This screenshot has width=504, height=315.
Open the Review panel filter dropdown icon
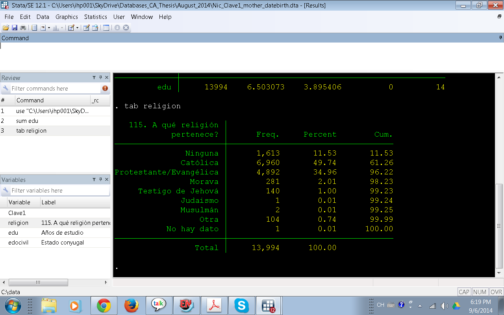click(94, 78)
